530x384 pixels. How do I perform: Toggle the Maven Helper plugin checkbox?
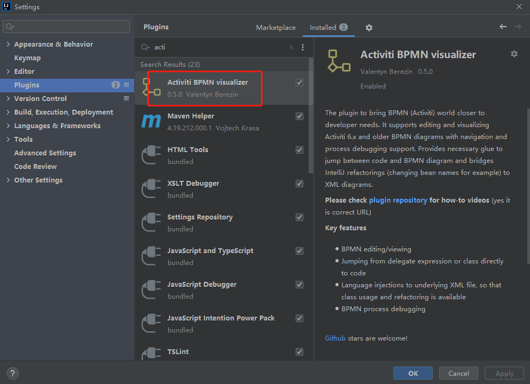(x=300, y=116)
